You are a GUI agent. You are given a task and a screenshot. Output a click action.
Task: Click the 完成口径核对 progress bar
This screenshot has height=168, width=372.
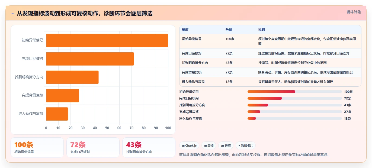[x=295, y=98]
